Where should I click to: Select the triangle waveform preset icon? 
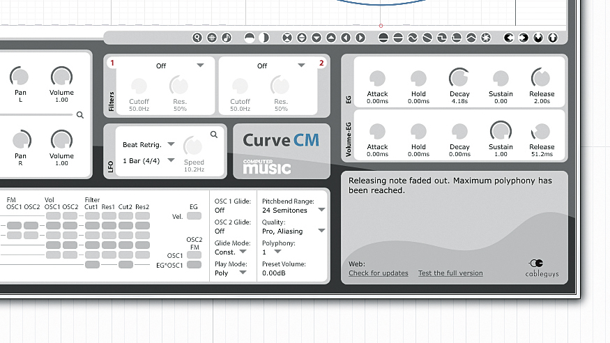coord(471,38)
